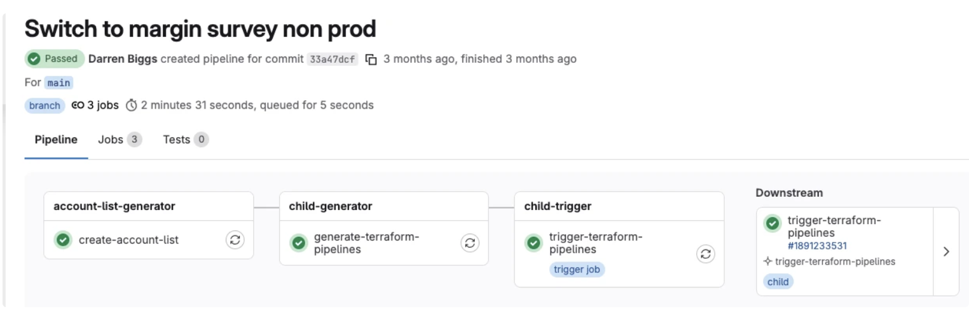Open commit 33a47dcf link

pyautogui.click(x=333, y=59)
